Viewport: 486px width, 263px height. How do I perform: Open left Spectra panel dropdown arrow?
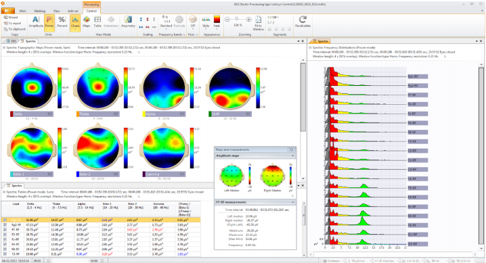(x=299, y=41)
